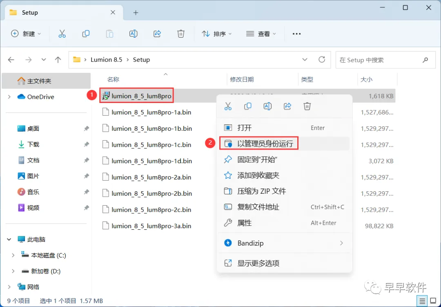This screenshot has height=307, width=441.
Task: Select 属性 in the context menu
Action: click(x=284, y=223)
